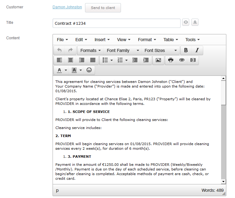The image size is (235, 198).
Task: Open the Insert menu
Action: 102,40
